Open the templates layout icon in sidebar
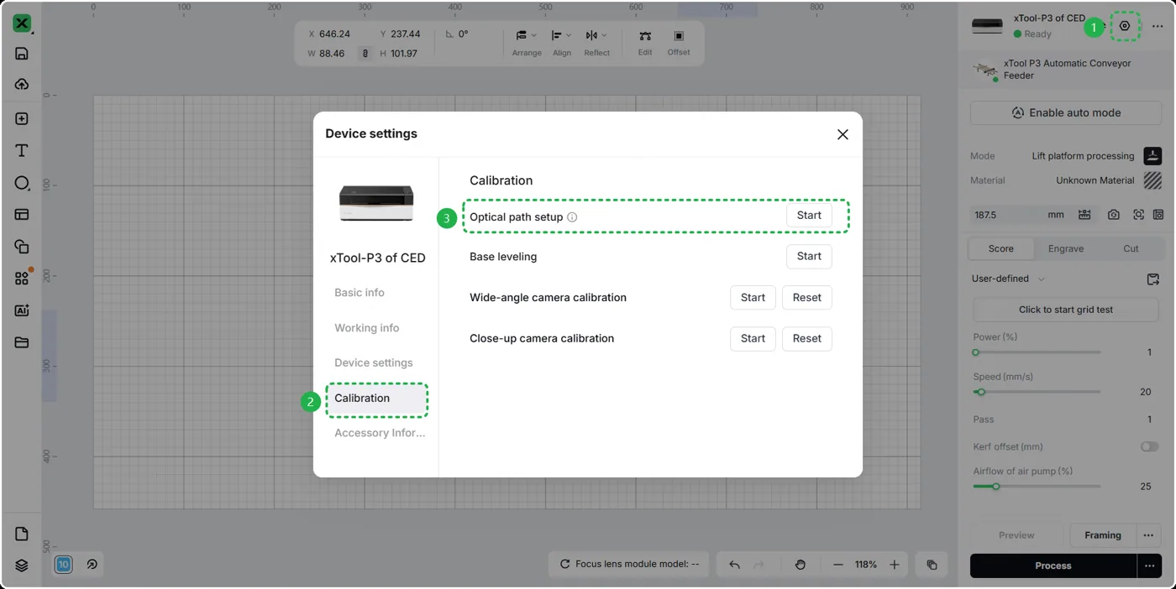The image size is (1176, 589). [22, 215]
